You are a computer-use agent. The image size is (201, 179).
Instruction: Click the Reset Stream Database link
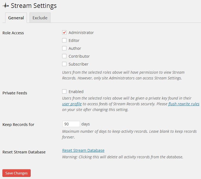(x=83, y=150)
